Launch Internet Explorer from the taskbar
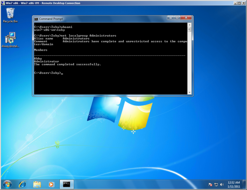247x190 pixels. pyautogui.click(x=22, y=184)
